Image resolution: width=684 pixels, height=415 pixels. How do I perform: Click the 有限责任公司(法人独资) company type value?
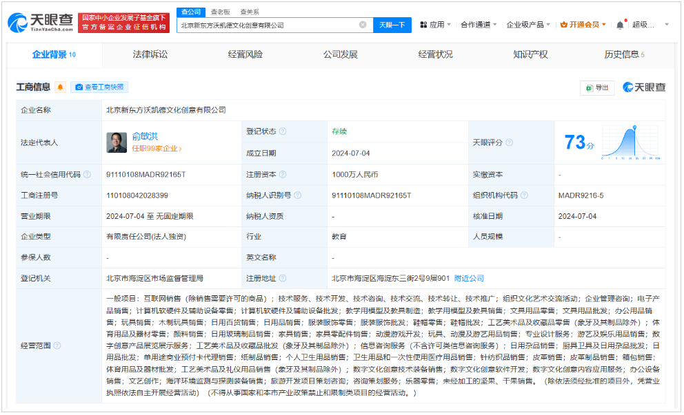coord(146,237)
